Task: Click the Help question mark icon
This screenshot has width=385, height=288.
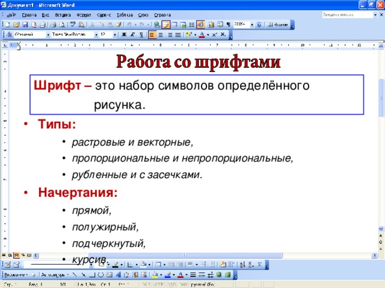Action: point(259,25)
